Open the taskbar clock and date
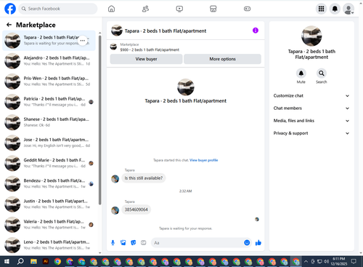 point(339,261)
